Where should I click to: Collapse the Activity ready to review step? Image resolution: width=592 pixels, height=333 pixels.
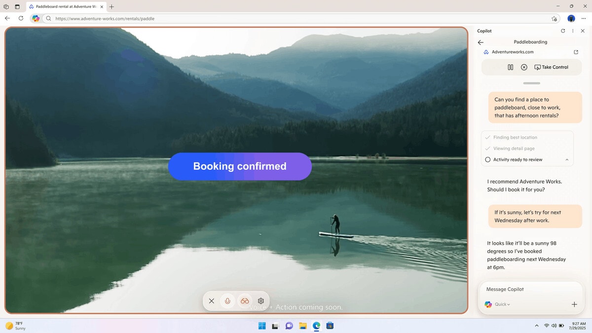567,160
